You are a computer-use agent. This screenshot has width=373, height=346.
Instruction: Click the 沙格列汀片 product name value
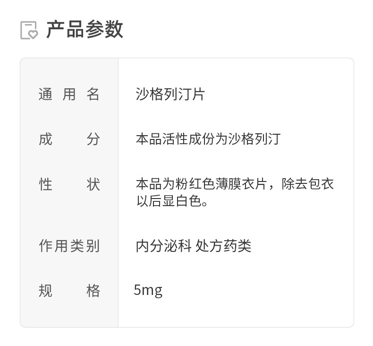[x=170, y=94]
